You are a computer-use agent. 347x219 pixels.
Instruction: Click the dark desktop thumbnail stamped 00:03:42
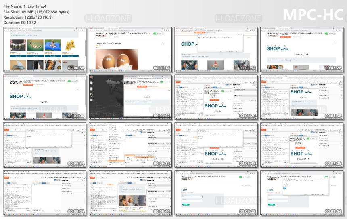(x=130, y=97)
